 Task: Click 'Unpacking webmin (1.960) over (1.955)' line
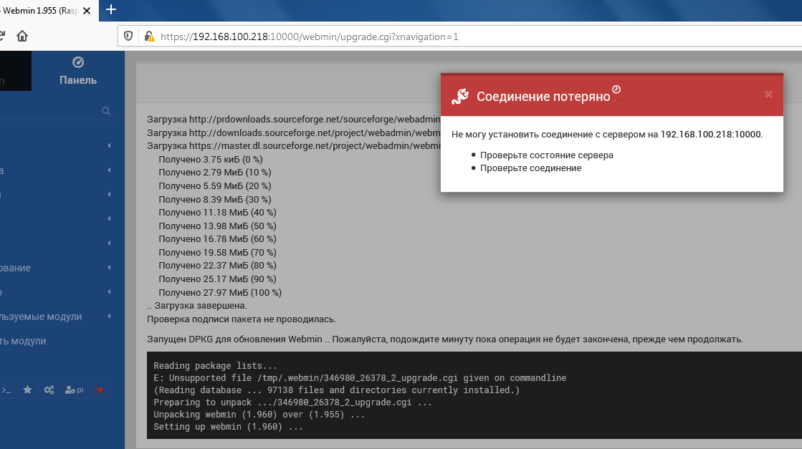tap(259, 415)
